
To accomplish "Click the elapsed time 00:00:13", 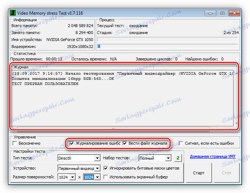I will [54, 59].
